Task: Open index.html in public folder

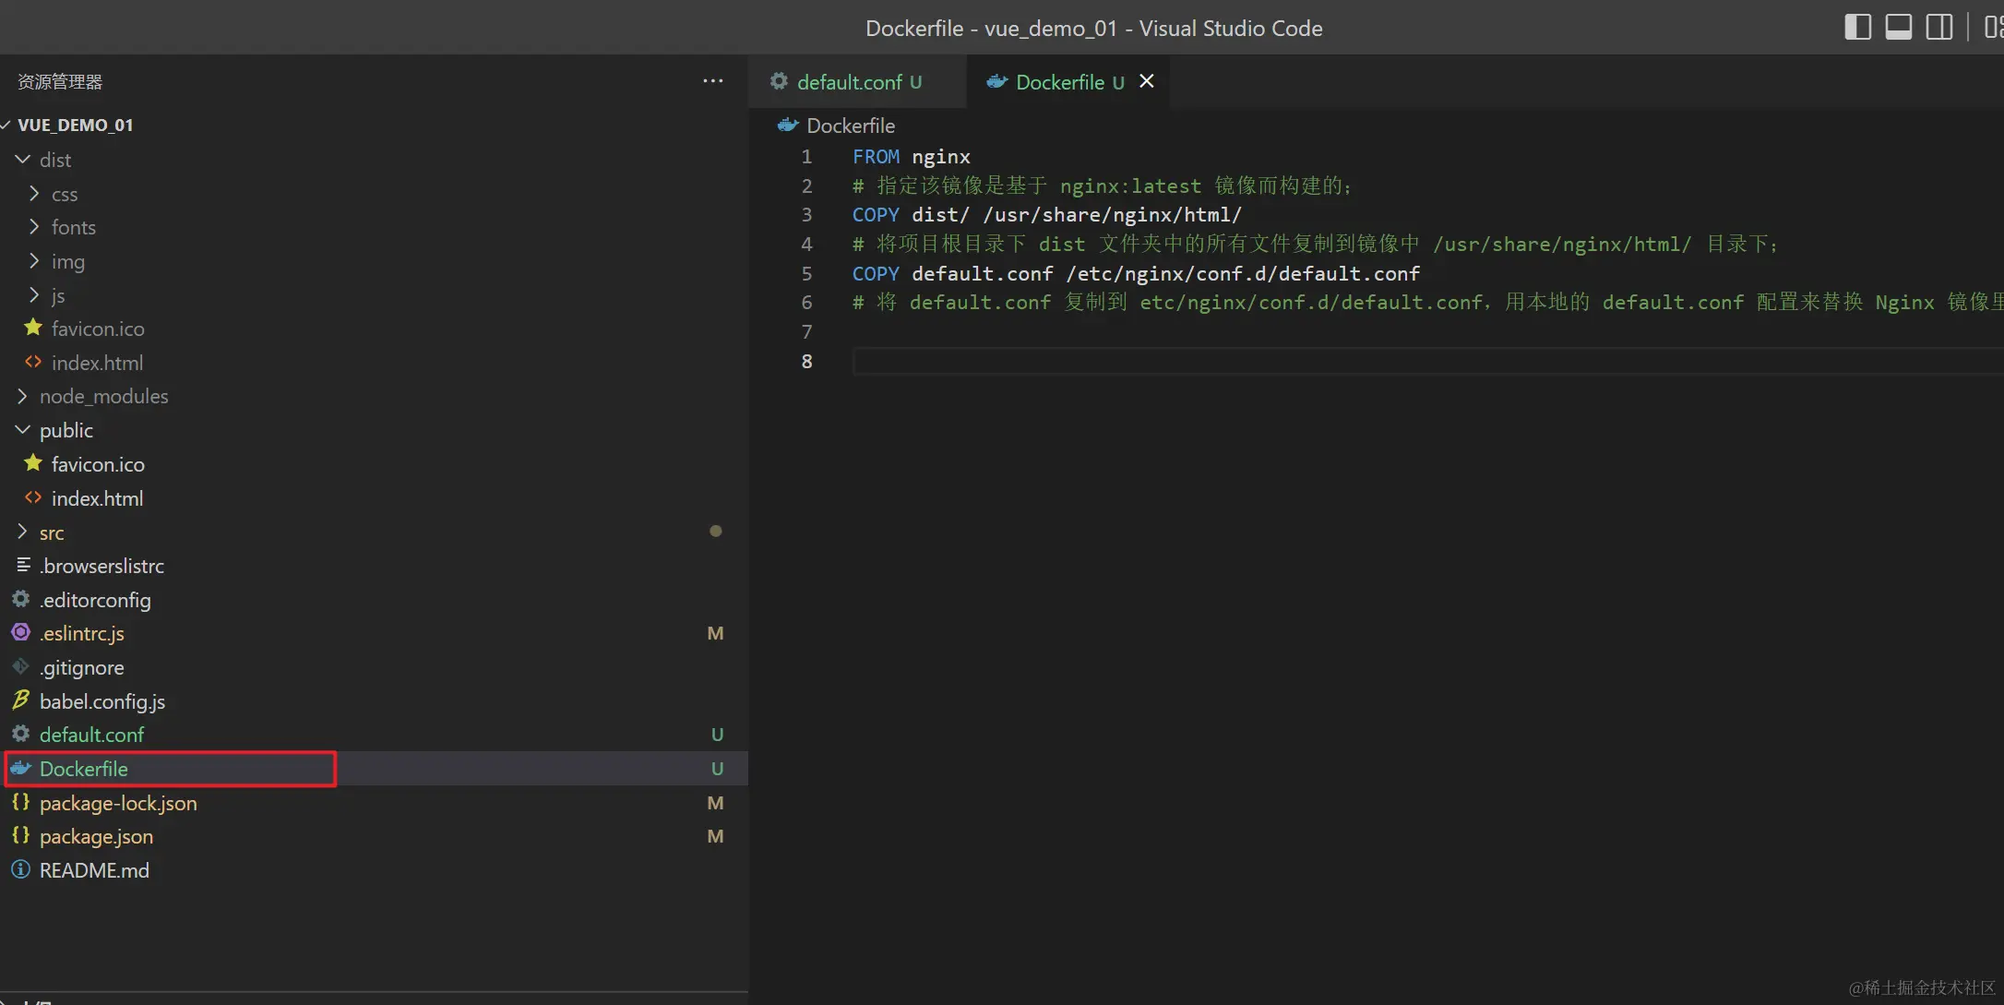Action: click(x=97, y=498)
